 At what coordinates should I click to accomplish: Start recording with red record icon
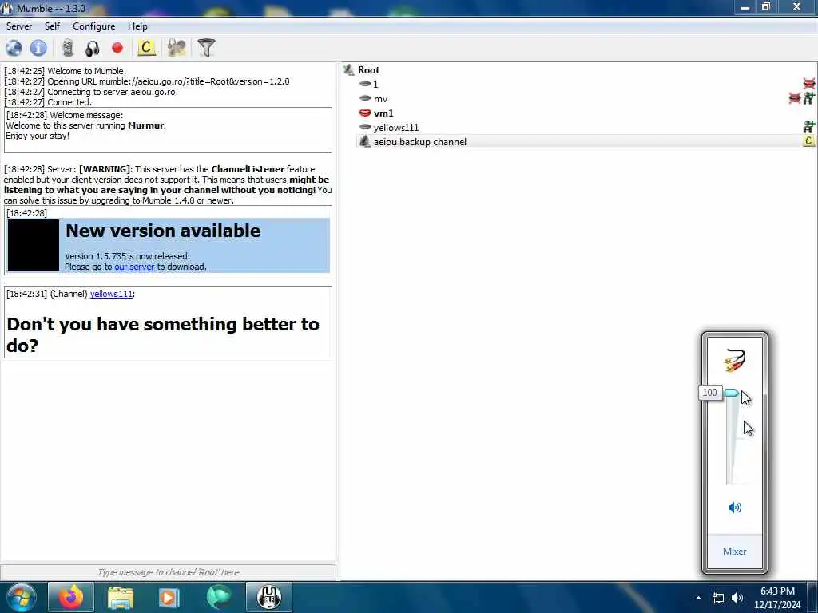117,48
